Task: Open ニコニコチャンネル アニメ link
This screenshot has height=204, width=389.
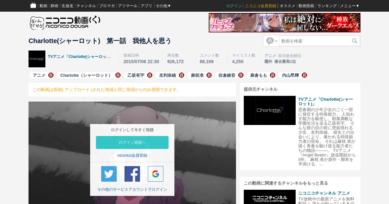Action: point(324,193)
